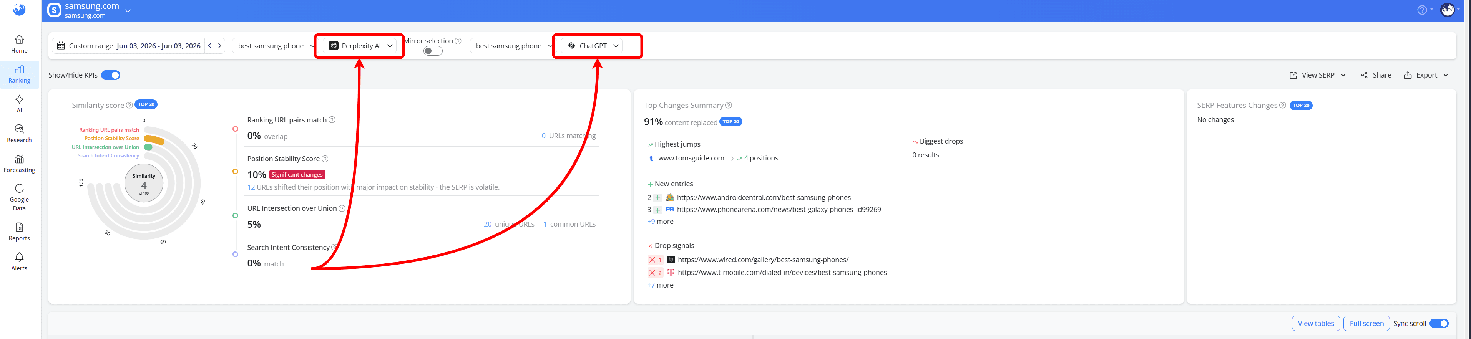Click the samsung.com project S logo

[x=54, y=10]
